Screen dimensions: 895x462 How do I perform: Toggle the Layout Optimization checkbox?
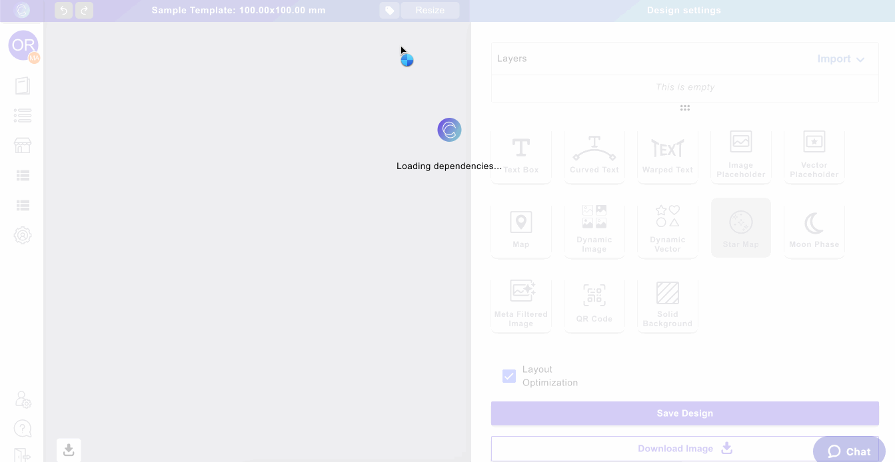click(509, 376)
